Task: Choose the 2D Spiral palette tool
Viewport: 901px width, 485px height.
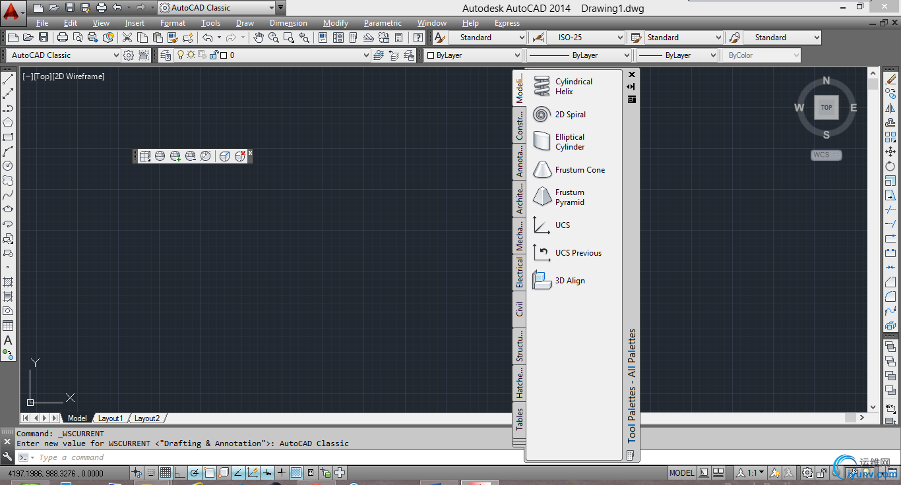Action: pos(559,115)
